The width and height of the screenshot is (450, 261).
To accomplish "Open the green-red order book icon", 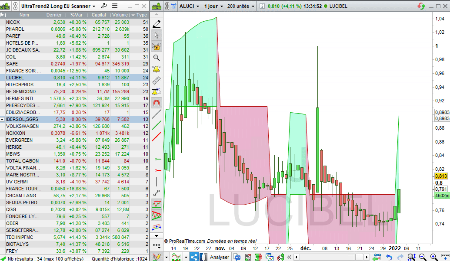I will pos(259,257).
